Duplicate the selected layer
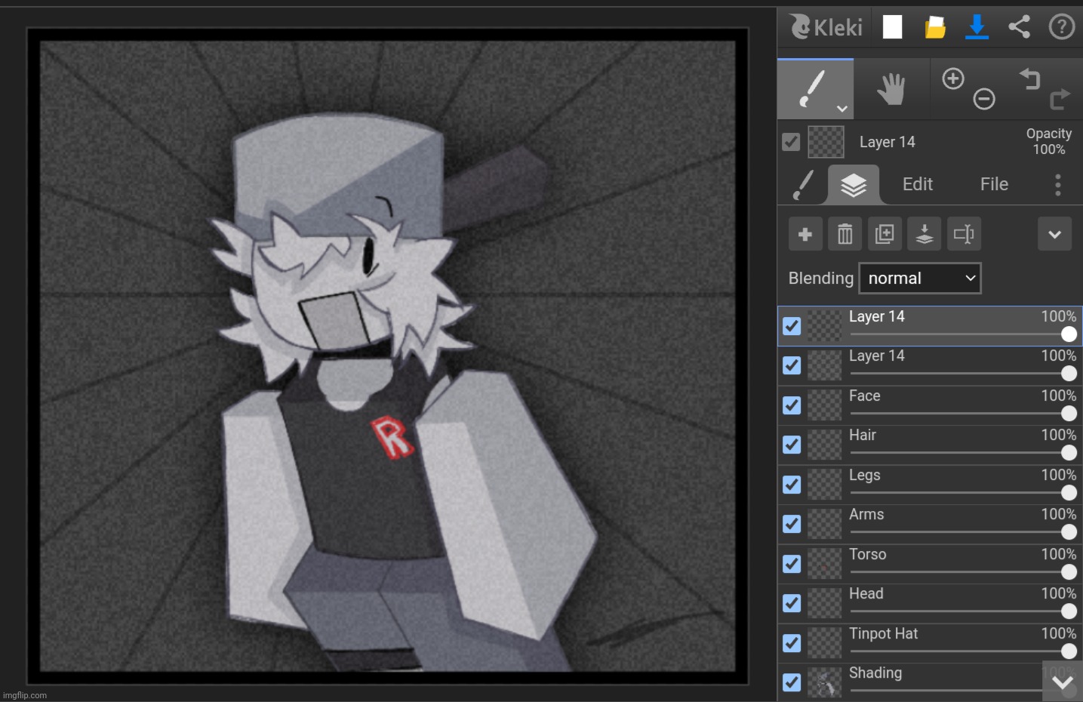Screen dimensions: 1083x702 tap(885, 234)
